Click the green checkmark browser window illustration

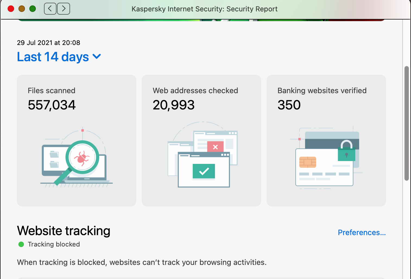(x=204, y=170)
